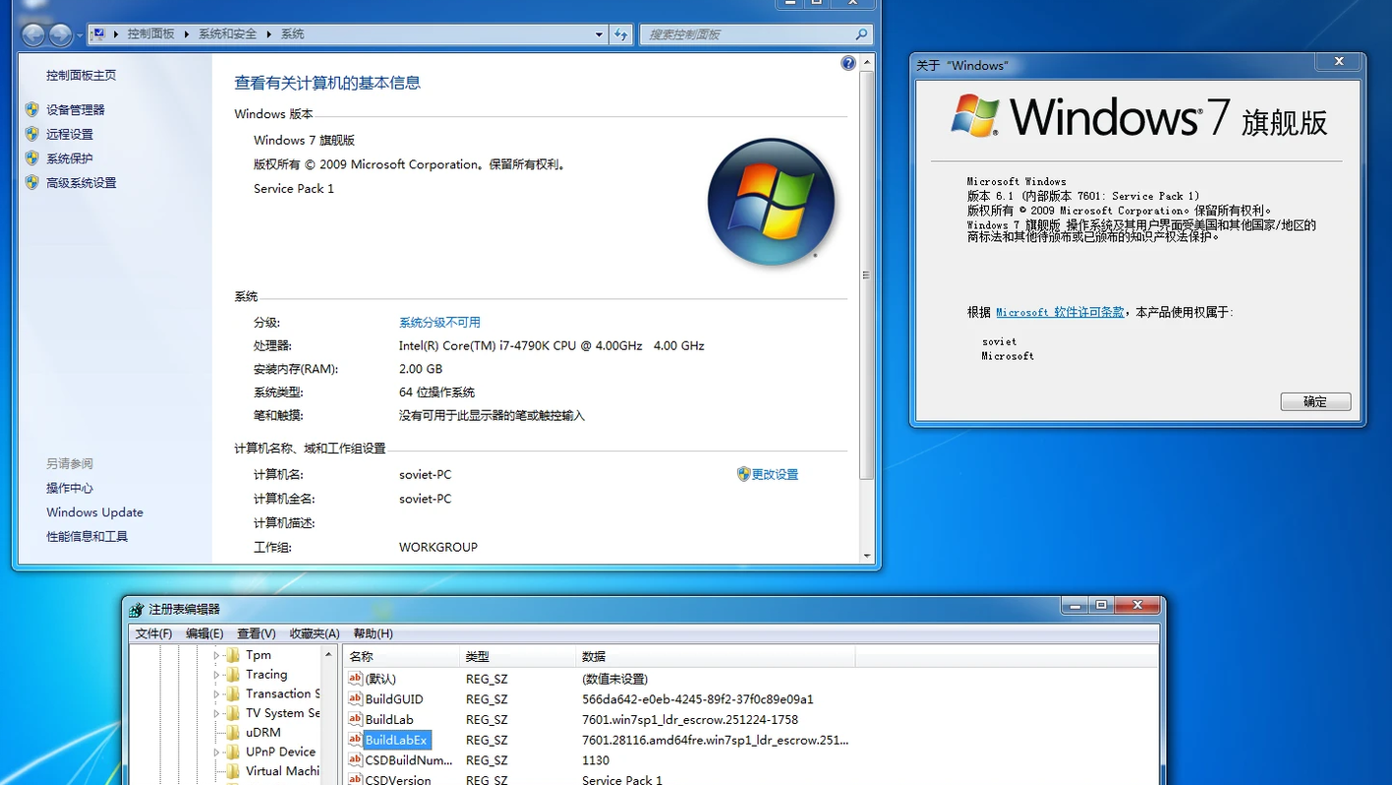1392x785 pixels.
Task: Click 确定 in the About Windows dialog
Action: coord(1315,401)
